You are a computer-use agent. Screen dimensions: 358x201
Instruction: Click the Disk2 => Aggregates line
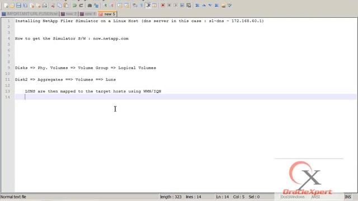point(65,79)
